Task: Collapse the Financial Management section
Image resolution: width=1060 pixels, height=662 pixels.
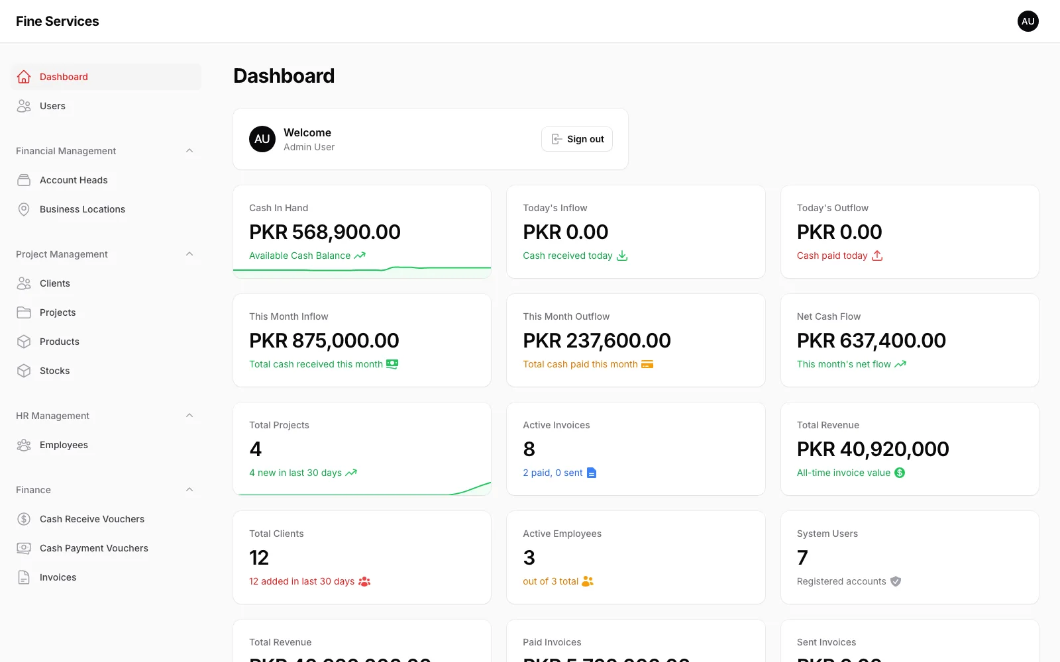Action: [x=189, y=151]
